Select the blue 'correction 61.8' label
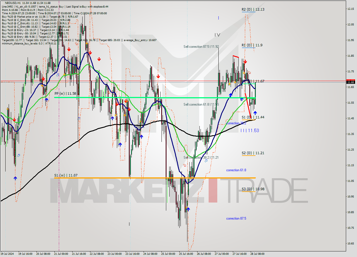The image size is (357, 257). pos(236,170)
